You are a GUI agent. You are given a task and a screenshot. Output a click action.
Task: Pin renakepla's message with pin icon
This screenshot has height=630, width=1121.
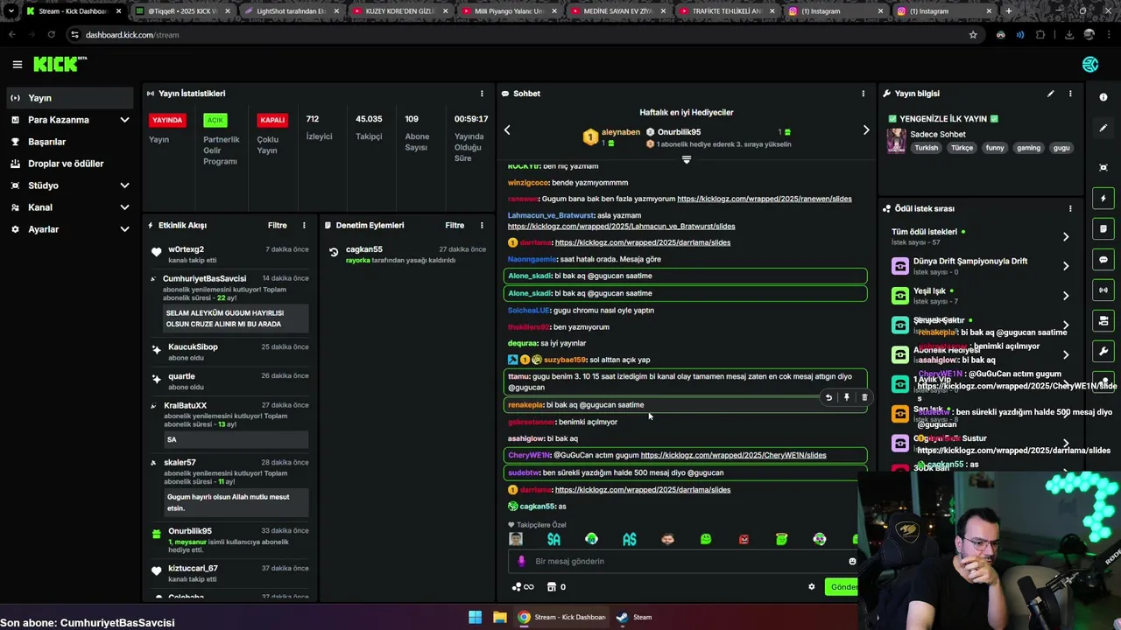[x=846, y=397]
